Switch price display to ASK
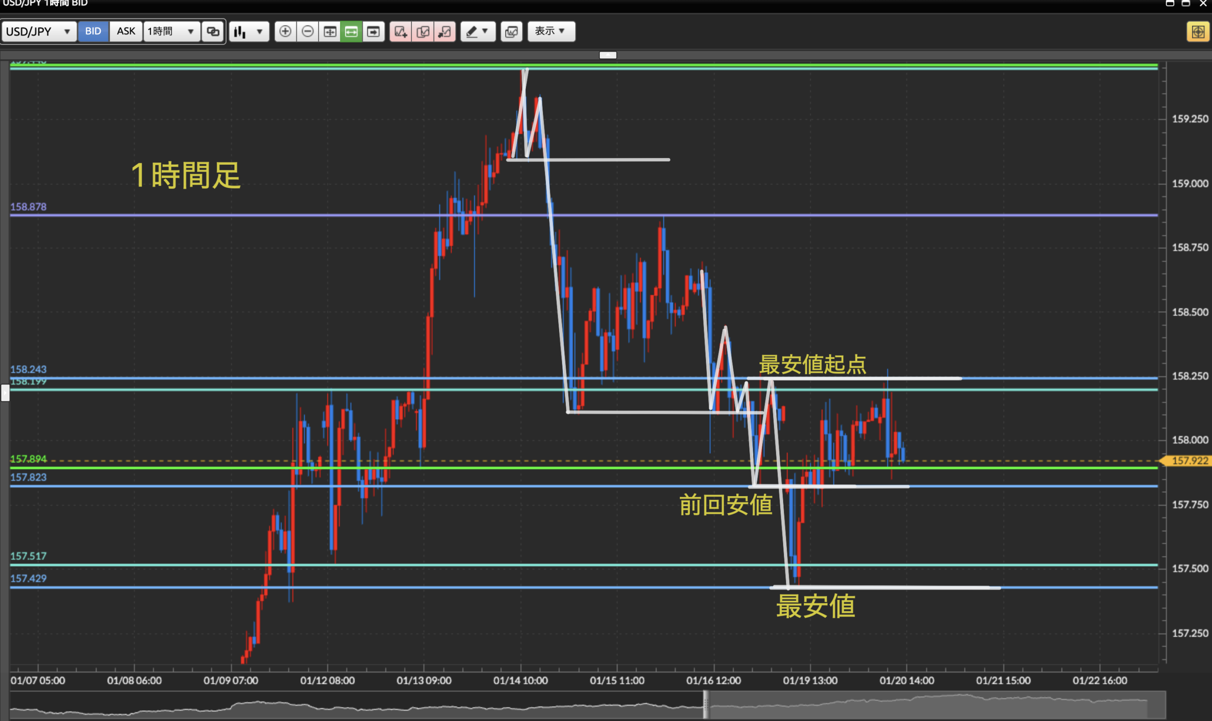This screenshot has width=1212, height=721. click(x=126, y=31)
